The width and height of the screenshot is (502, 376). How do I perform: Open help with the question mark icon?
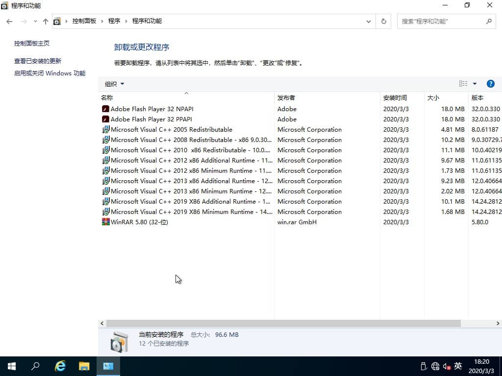[x=491, y=83]
